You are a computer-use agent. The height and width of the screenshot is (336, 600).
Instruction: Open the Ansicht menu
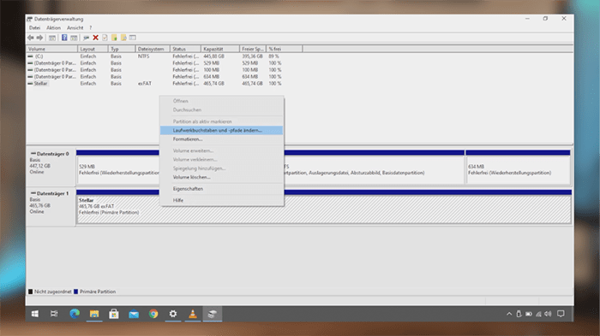75,28
